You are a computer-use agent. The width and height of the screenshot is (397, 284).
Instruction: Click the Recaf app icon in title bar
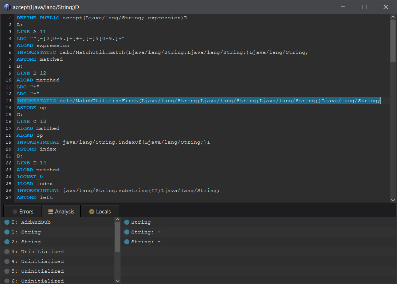7,7
